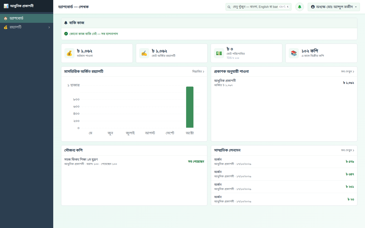This screenshot has width=365, height=228.
Task: Expand the রয়্যালটি sidebar submenu chevron
Action: [49, 27]
